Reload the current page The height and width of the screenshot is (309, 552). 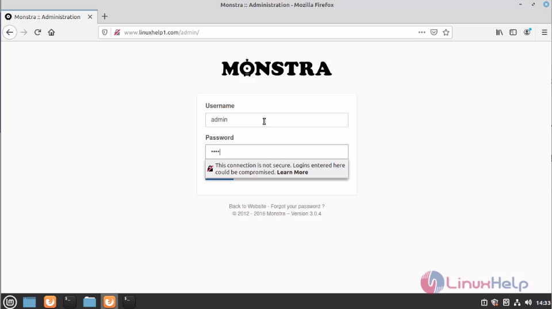pos(38,32)
